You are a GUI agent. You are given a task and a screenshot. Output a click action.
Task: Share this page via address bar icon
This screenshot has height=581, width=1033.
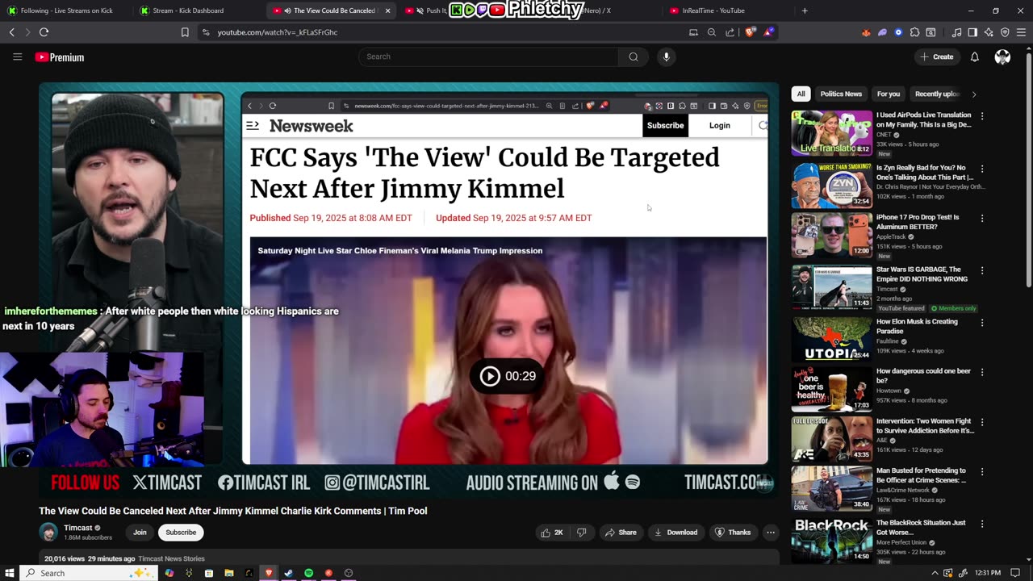click(730, 32)
